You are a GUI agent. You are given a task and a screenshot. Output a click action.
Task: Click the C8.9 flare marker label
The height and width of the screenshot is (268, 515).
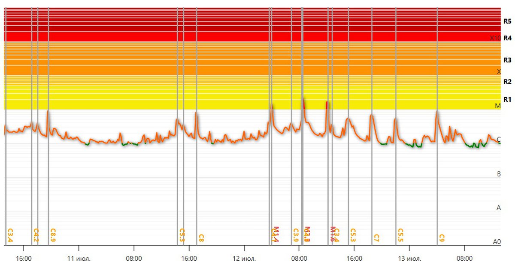[x=53, y=235]
